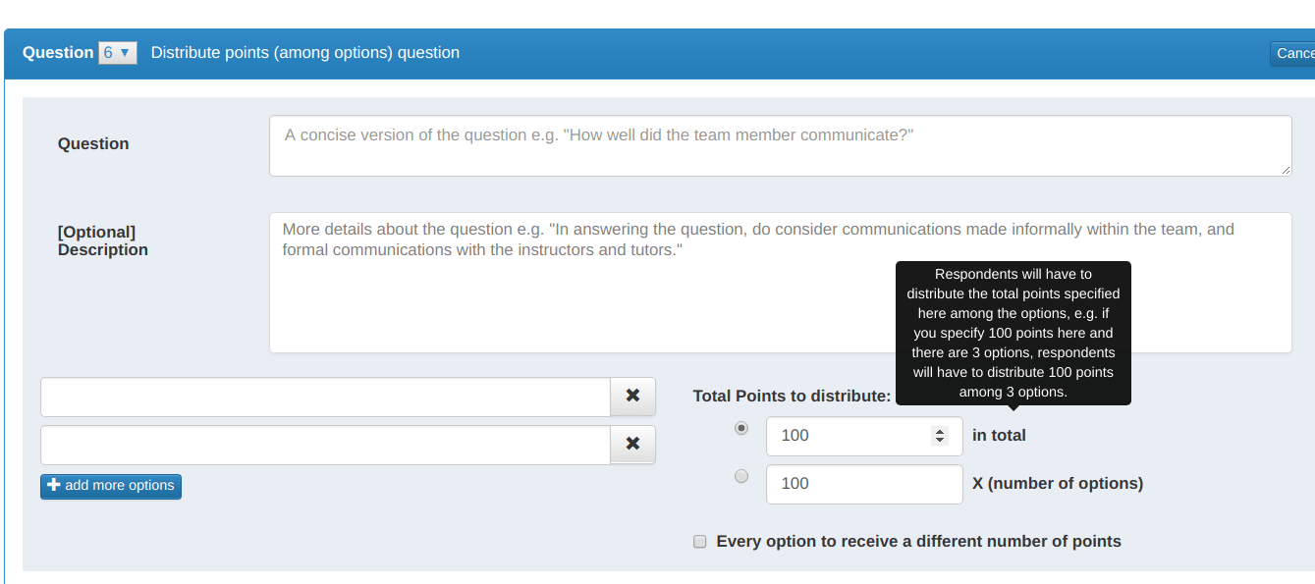Click points per option number field
1315x584 pixels.
tap(864, 484)
